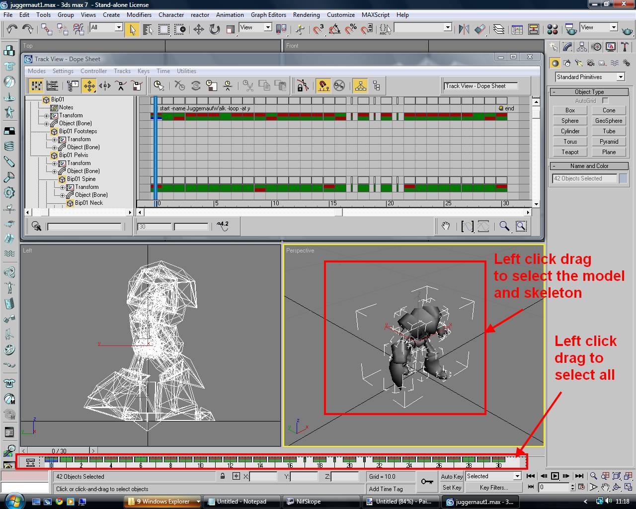Toggle the Set Key mode button

tap(452, 488)
